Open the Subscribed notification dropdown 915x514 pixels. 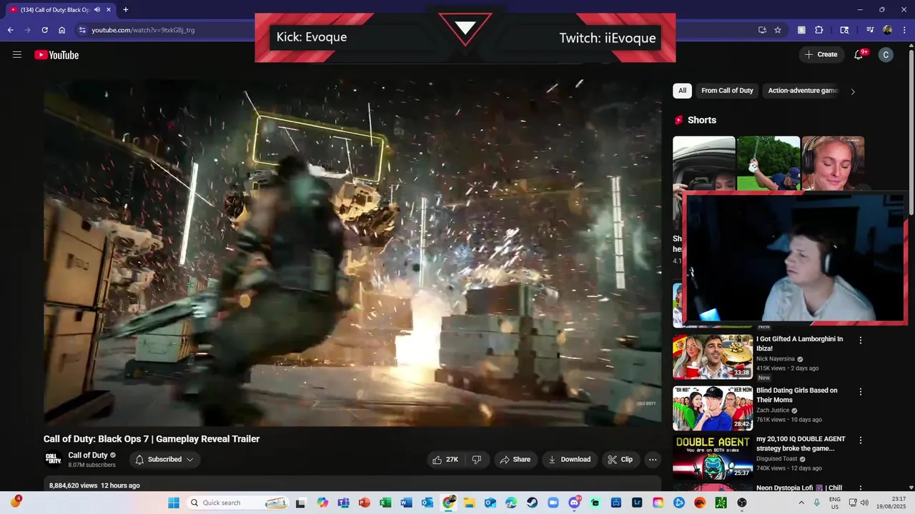coord(164,460)
